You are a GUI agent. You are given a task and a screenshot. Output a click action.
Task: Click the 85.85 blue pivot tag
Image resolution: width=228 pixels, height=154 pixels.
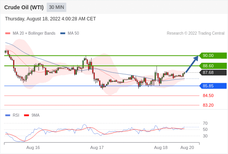(x=213, y=86)
